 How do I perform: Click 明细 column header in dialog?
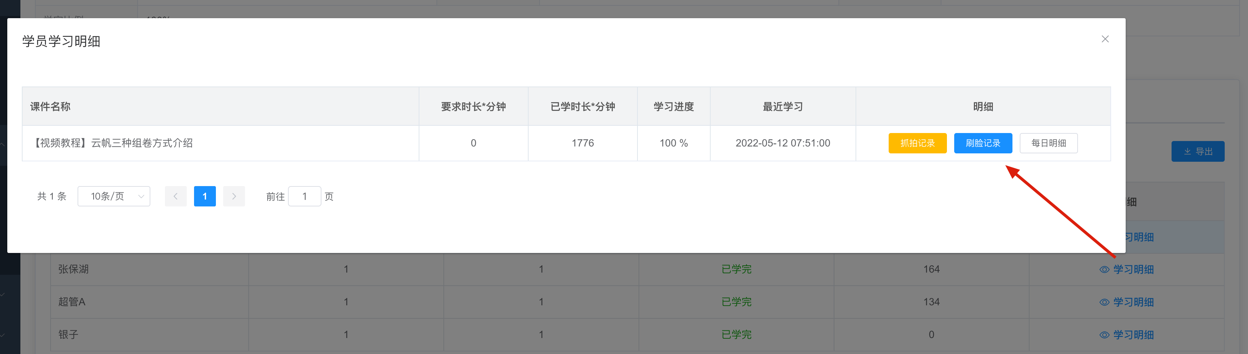click(983, 106)
